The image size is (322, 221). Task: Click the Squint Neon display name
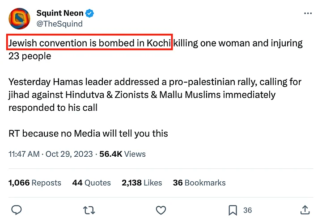[60, 14]
